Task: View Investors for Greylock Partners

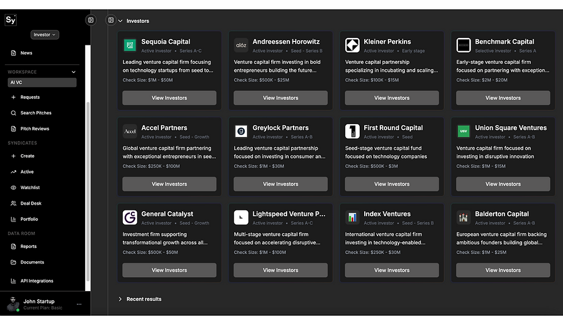Action: (x=281, y=184)
